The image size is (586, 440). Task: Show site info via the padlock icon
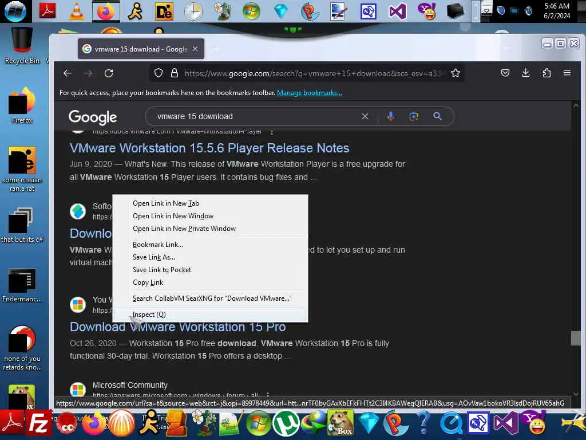click(174, 73)
